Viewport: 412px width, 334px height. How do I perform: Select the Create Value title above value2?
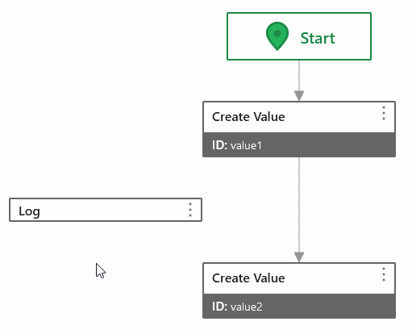point(248,278)
